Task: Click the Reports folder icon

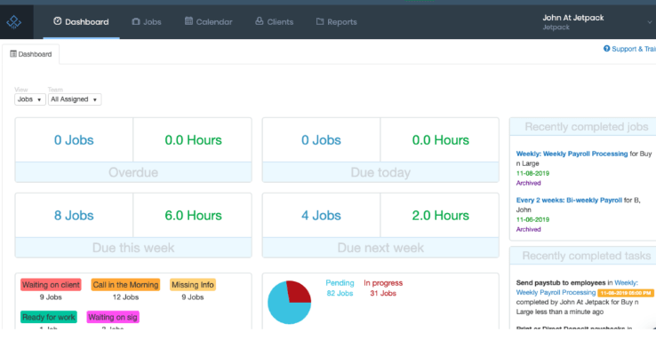Action: click(320, 21)
